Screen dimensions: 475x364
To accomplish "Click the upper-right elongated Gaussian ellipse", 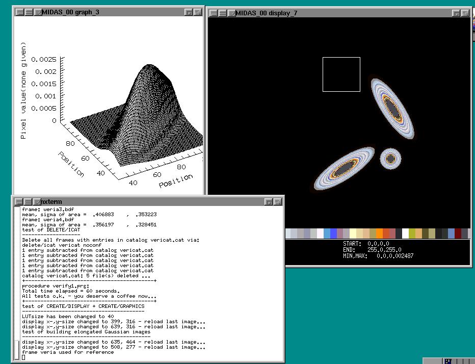I will coord(391,108).
